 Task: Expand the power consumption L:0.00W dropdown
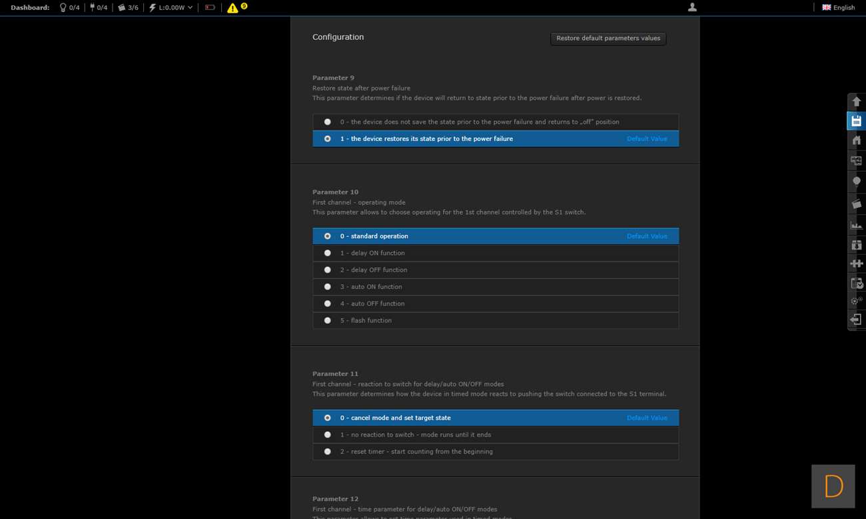point(171,8)
